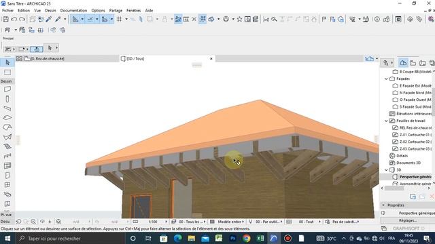Close the '3D / Tous' tab

click(x=211, y=59)
